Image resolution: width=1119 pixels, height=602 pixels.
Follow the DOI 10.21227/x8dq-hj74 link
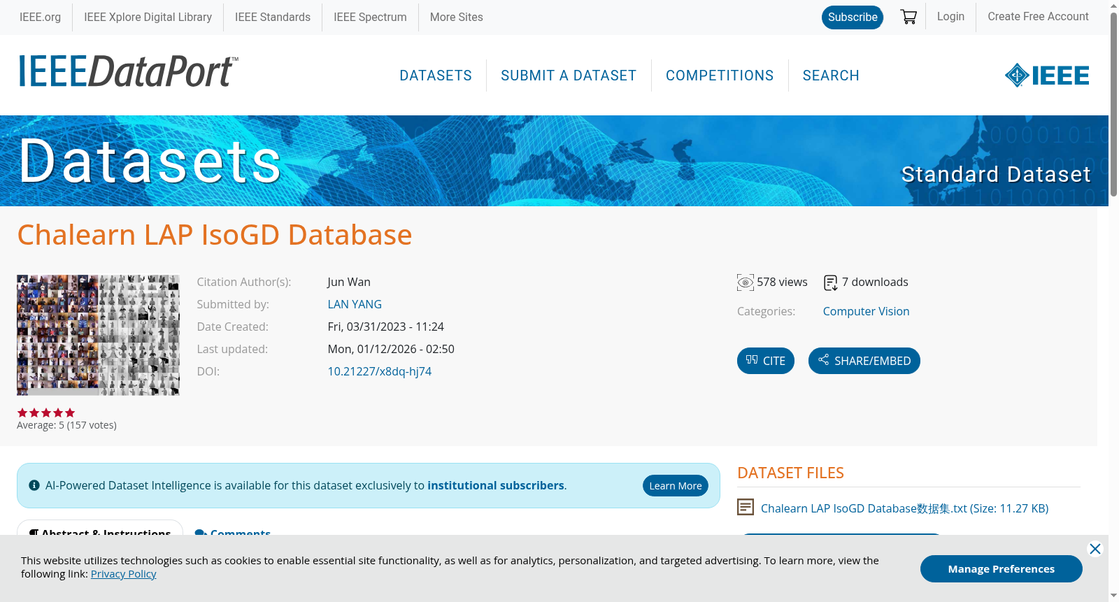380,371
